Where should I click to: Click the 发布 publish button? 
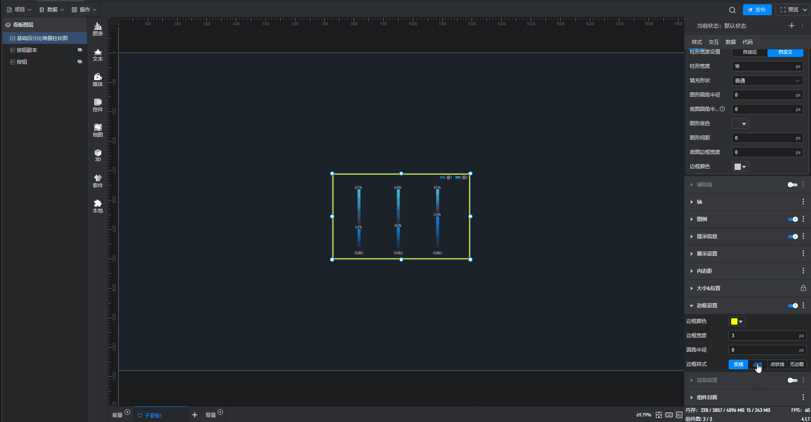[757, 10]
